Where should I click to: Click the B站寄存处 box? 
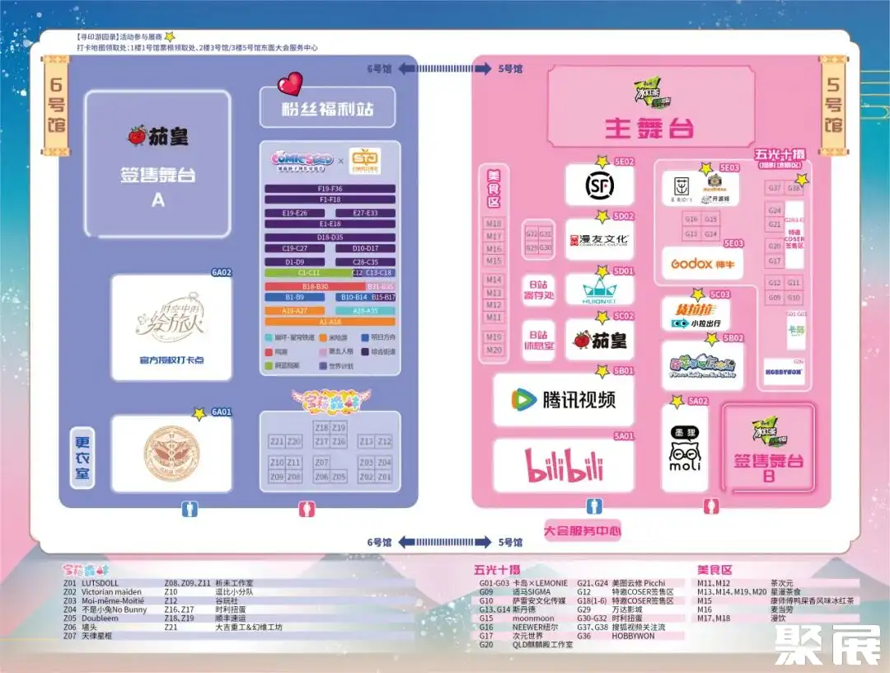pyautogui.click(x=538, y=289)
